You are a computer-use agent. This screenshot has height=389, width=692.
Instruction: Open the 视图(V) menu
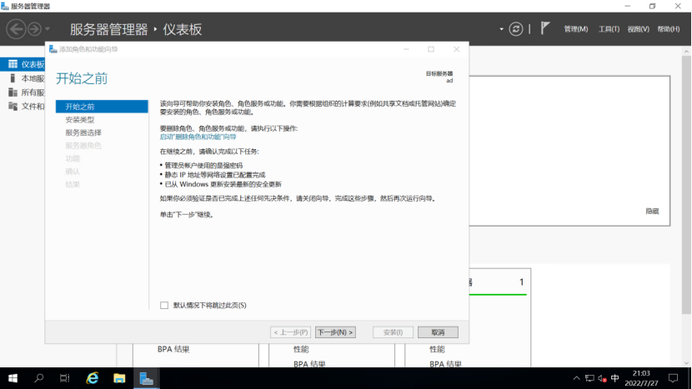coord(638,29)
